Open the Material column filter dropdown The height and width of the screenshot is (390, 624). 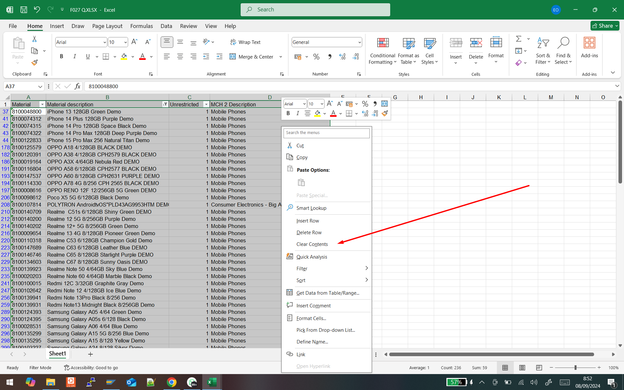42,104
